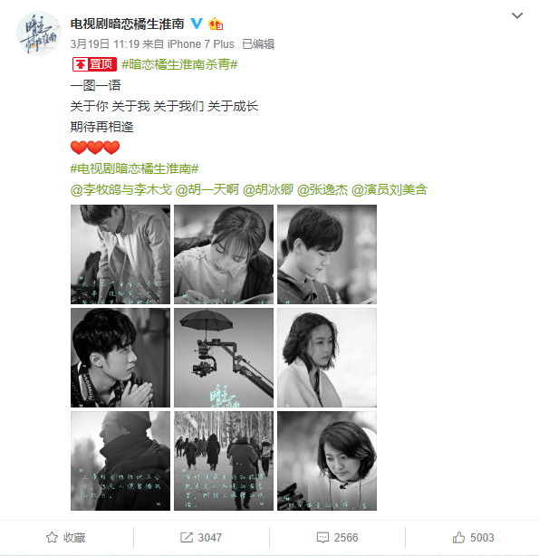The width and height of the screenshot is (539, 556).
Task: Click the red 置顶 pinned badge
Action: tap(94, 64)
